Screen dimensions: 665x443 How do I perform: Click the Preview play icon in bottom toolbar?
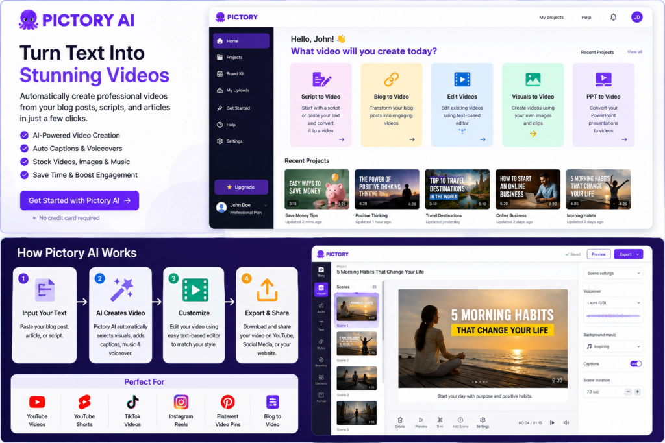(x=421, y=420)
